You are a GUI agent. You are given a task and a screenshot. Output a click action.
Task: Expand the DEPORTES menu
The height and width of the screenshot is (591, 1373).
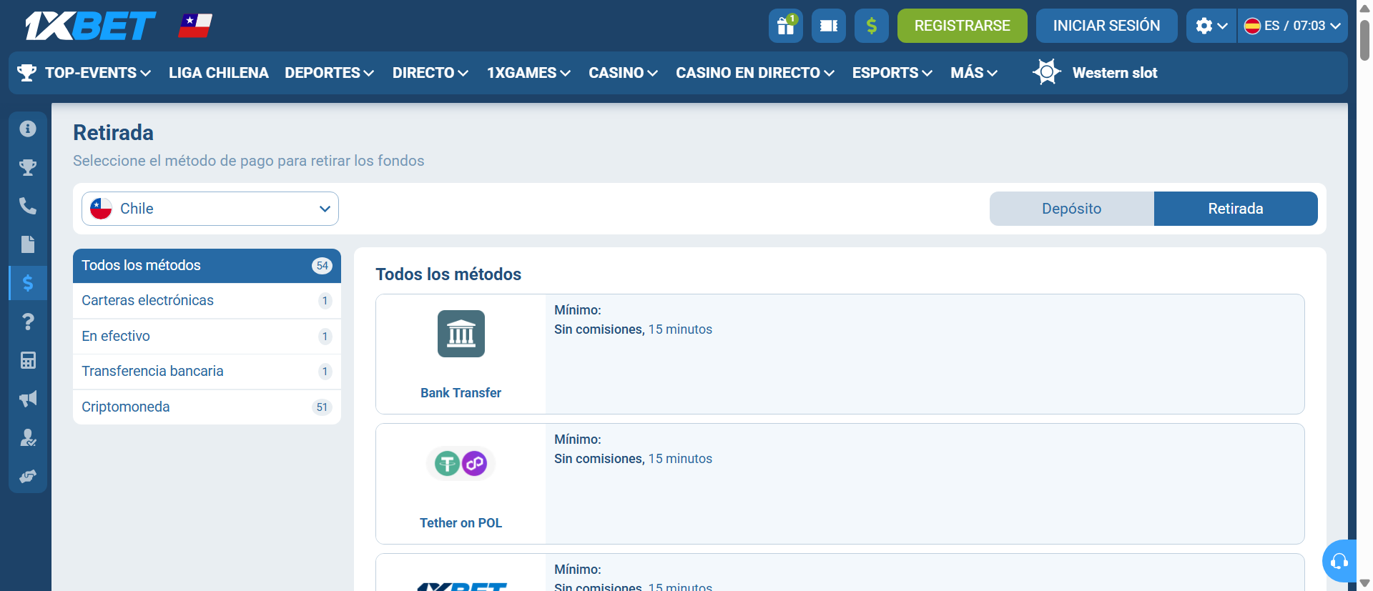click(x=330, y=73)
